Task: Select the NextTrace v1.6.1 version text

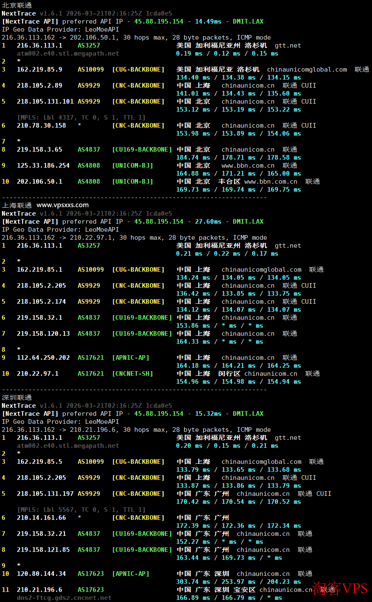Action: [31, 13]
